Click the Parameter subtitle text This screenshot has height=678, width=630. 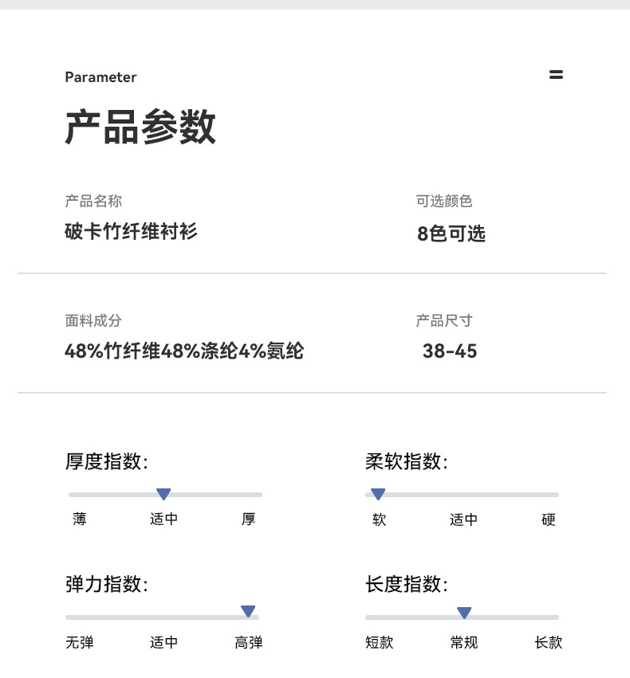(x=100, y=77)
